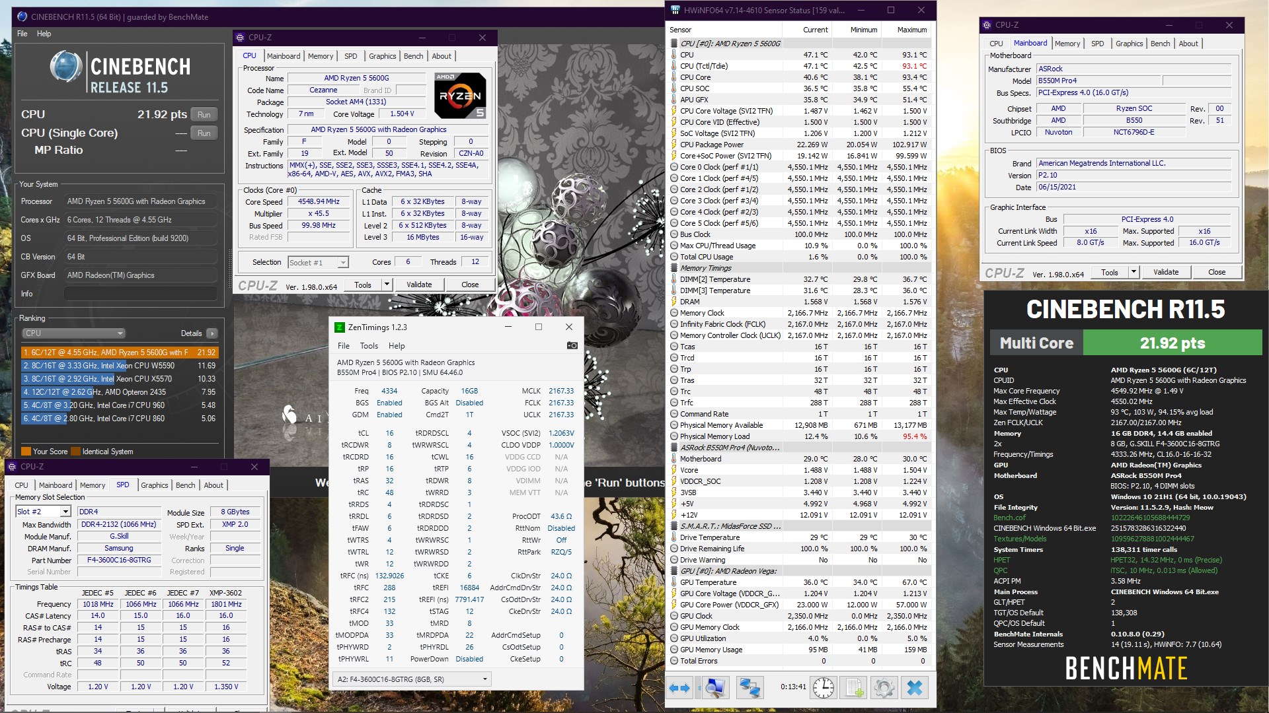Open ZenTimings module A2 F4-3600C16-8GTRG dropdown

coord(412,679)
